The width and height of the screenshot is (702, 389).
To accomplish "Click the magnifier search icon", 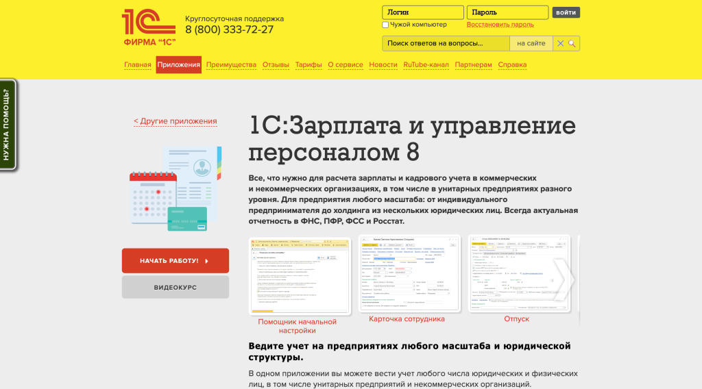I will click(572, 43).
